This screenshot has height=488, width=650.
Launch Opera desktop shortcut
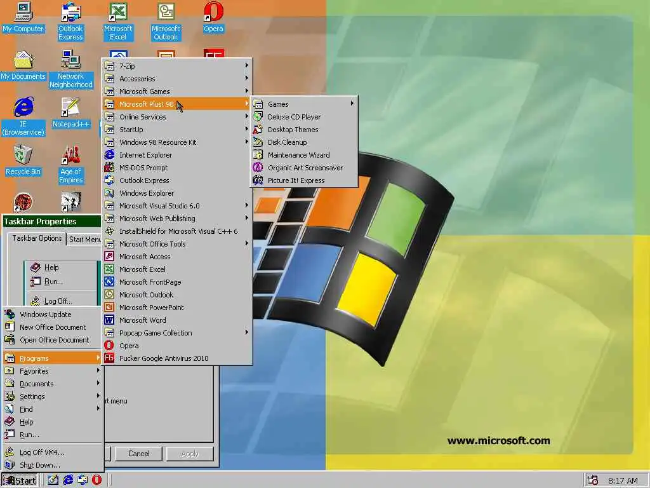tap(213, 17)
